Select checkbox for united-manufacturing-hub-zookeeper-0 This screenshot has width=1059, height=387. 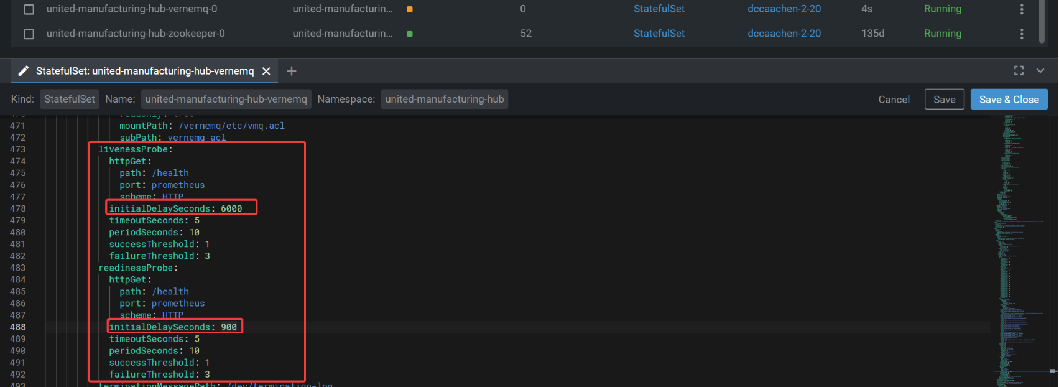pyautogui.click(x=29, y=34)
